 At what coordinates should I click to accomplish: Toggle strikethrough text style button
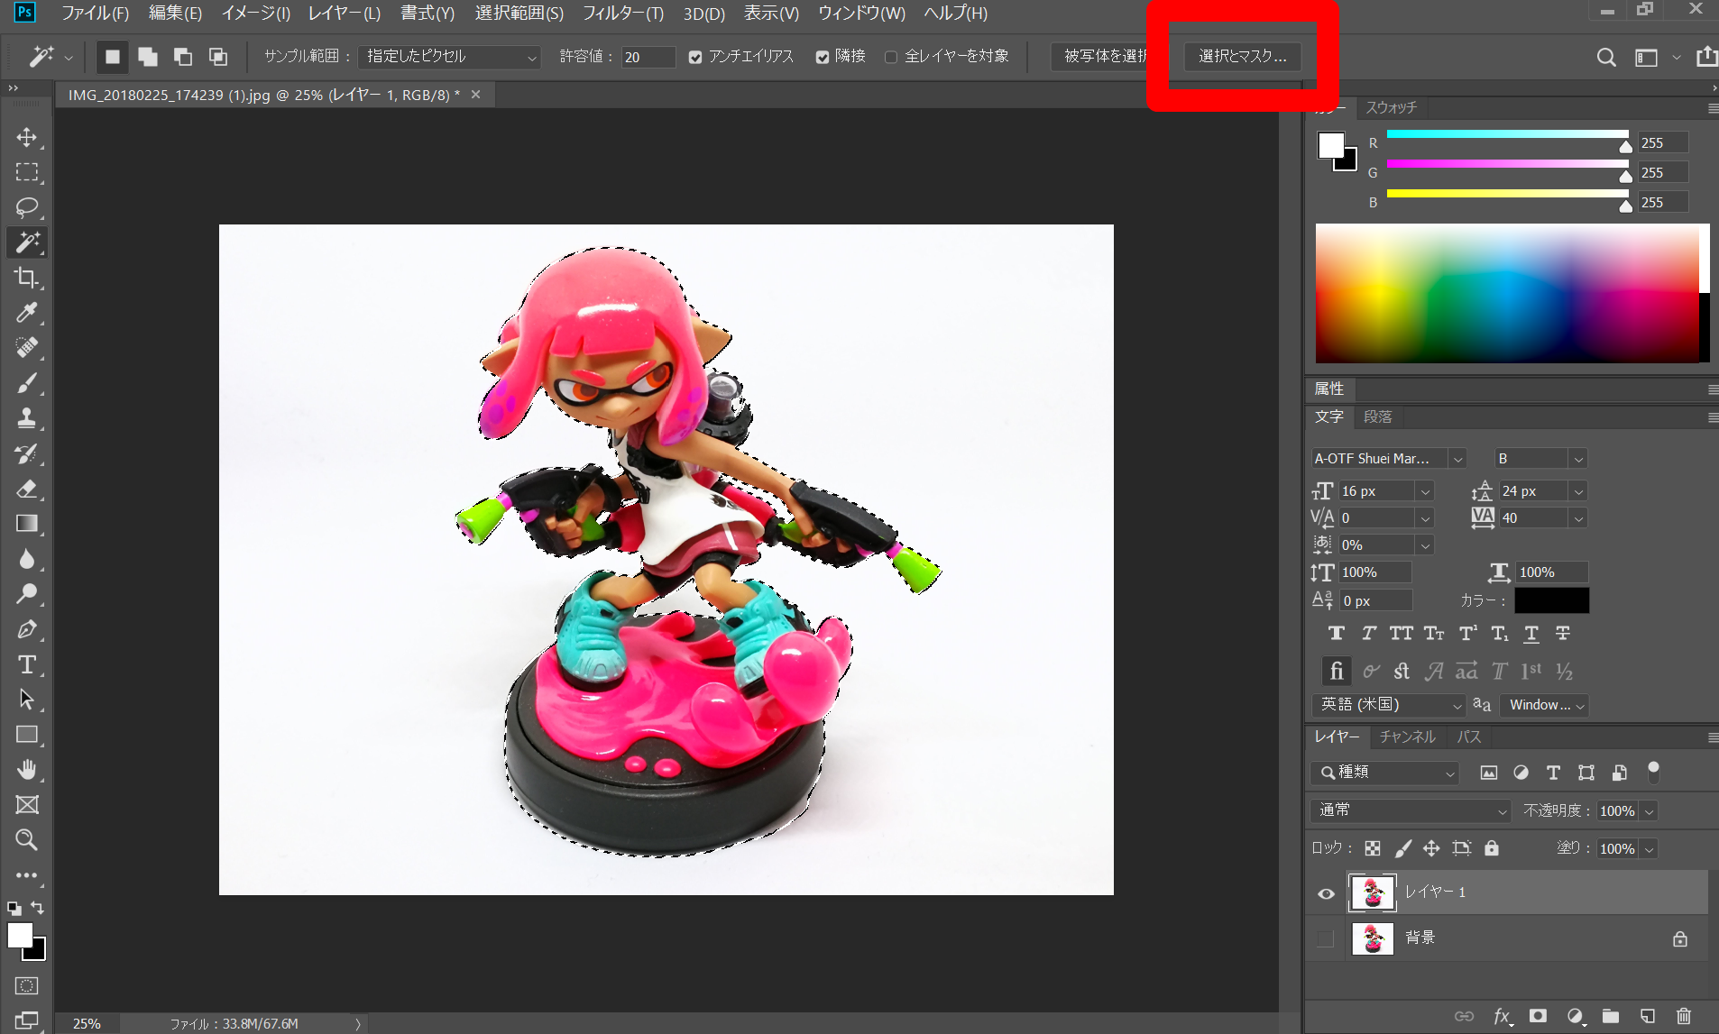[x=1563, y=634]
